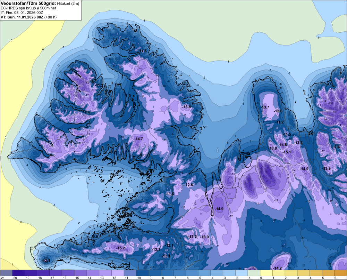Click the legend swatch between -3 and -2
This screenshot has height=280, width=347.
click(229, 273)
